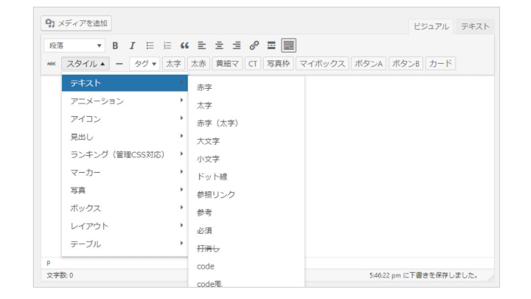
Task: Insert a bulleted list
Action: pos(149,45)
